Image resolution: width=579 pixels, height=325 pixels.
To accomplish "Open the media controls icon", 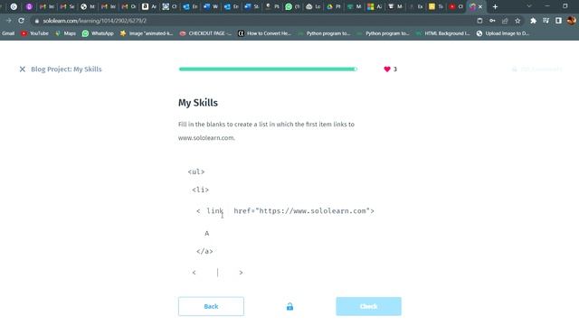I will (546, 21).
